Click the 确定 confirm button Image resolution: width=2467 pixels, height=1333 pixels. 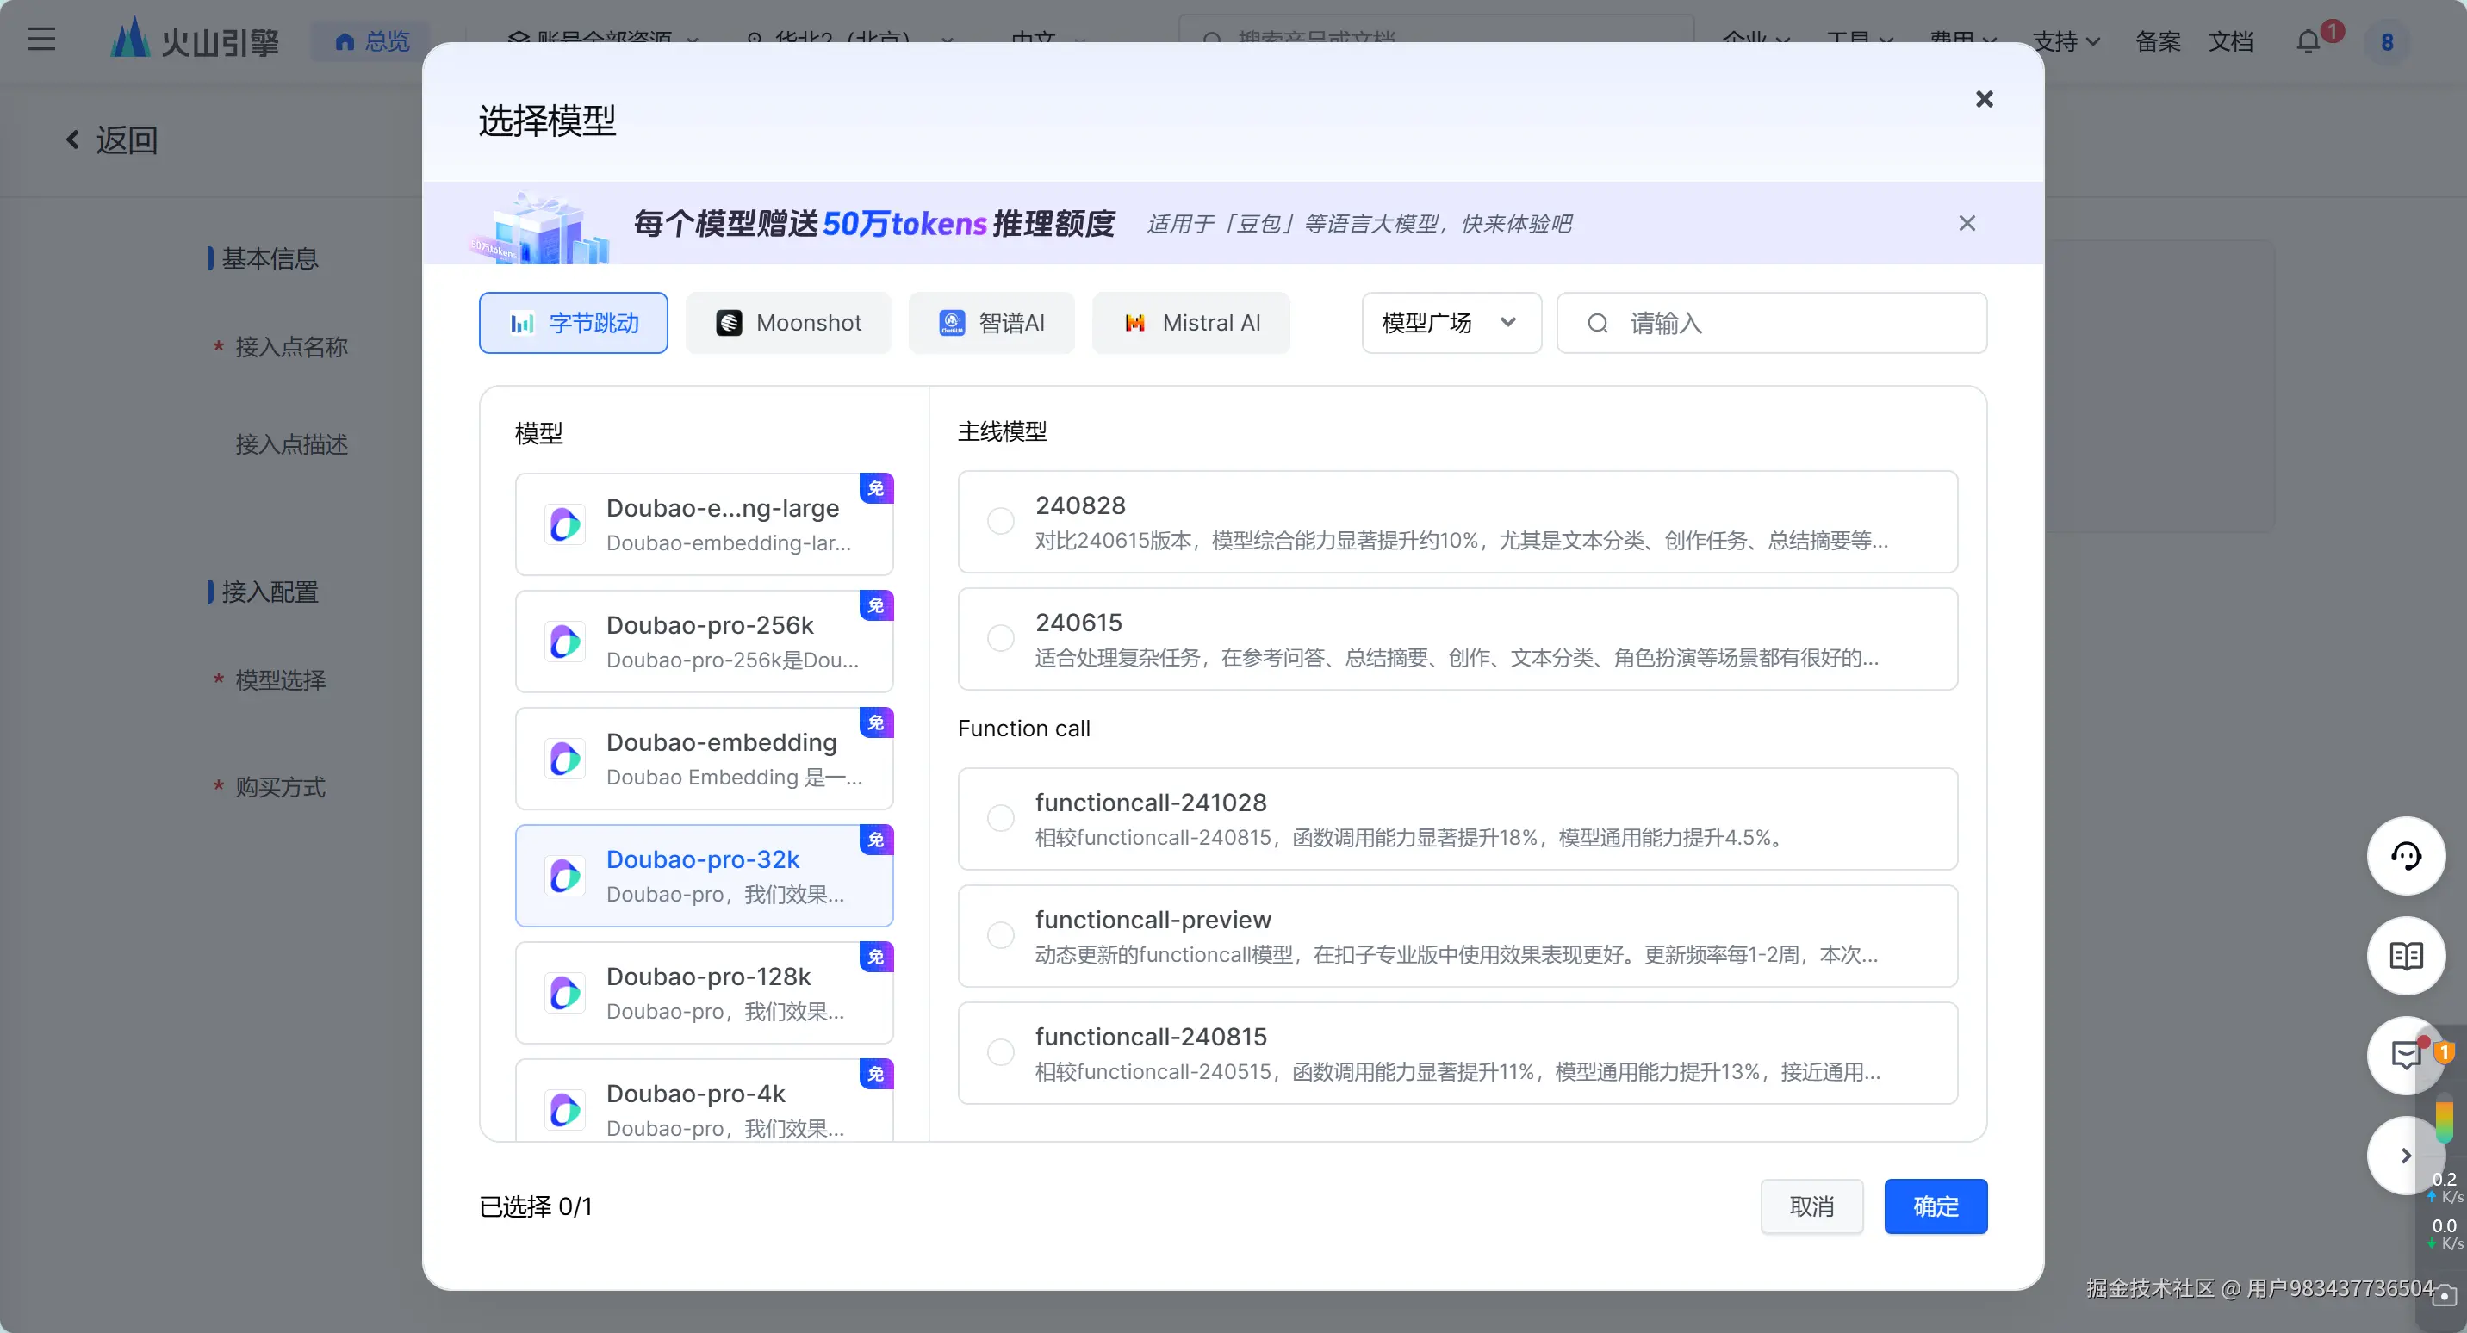pyautogui.click(x=1935, y=1206)
